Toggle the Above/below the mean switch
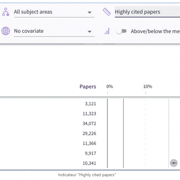 (x=121, y=31)
